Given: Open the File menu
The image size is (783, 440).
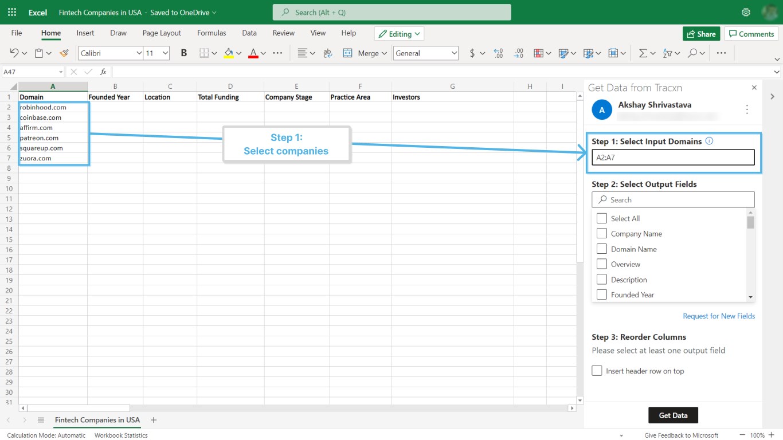Looking at the screenshot, I should click(x=17, y=33).
